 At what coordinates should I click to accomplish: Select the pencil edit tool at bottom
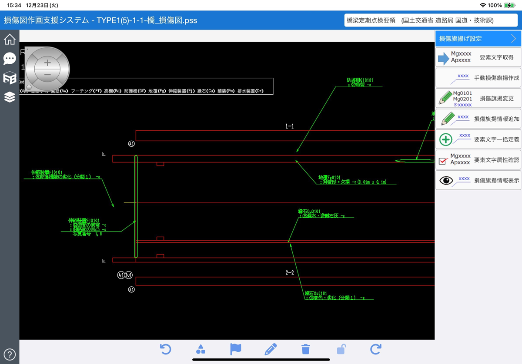(x=271, y=349)
